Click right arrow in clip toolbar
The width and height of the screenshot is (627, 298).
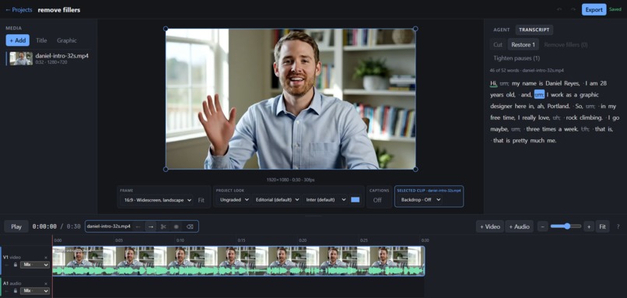pyautogui.click(x=151, y=226)
